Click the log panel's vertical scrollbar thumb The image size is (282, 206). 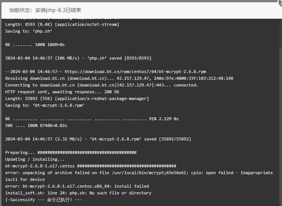(280, 127)
